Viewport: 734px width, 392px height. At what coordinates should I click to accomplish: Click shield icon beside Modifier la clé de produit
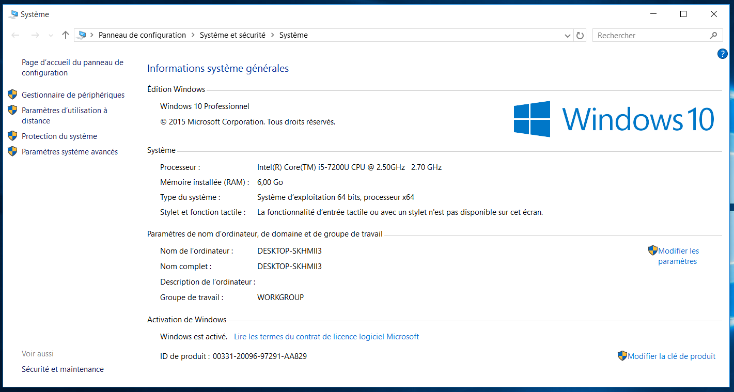[x=622, y=356]
